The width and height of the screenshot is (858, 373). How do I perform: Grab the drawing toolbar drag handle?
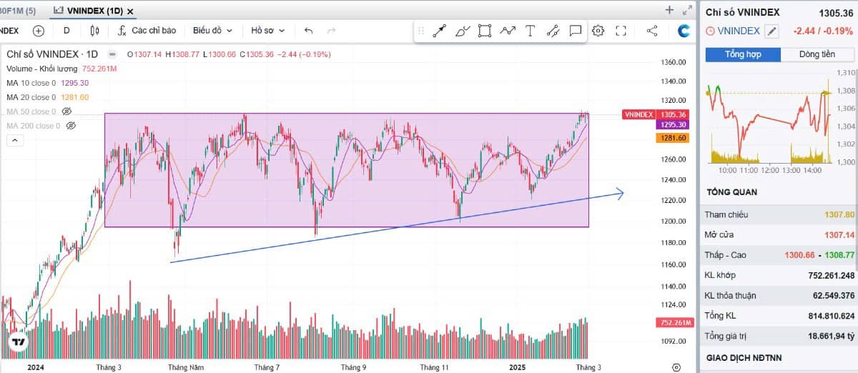pyautogui.click(x=421, y=31)
